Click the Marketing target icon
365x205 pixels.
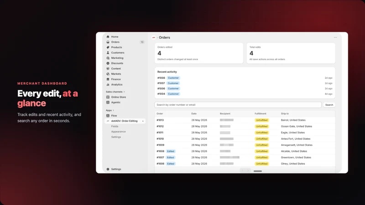[x=108, y=58]
